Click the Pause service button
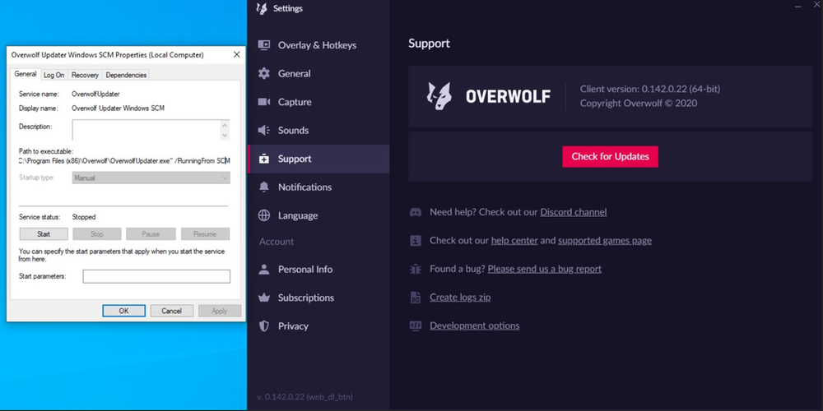The image size is (823, 411). [x=151, y=233]
